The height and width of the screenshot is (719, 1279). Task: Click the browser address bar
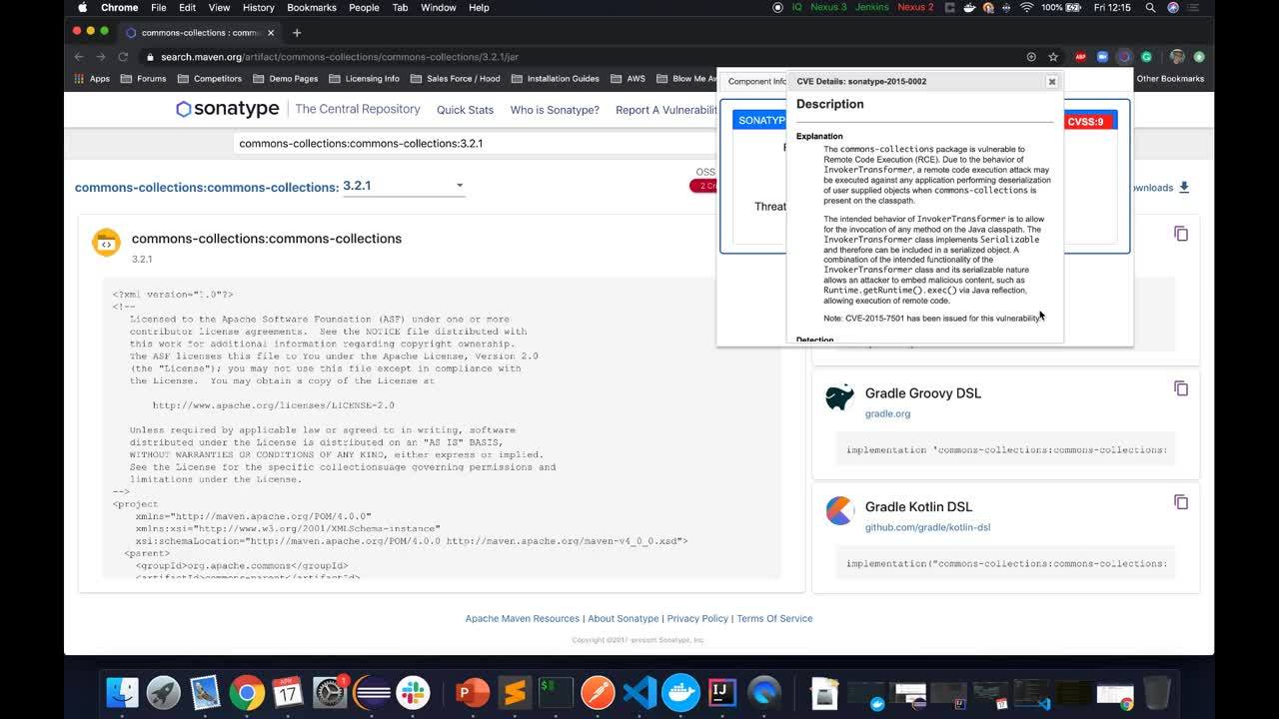pos(590,57)
